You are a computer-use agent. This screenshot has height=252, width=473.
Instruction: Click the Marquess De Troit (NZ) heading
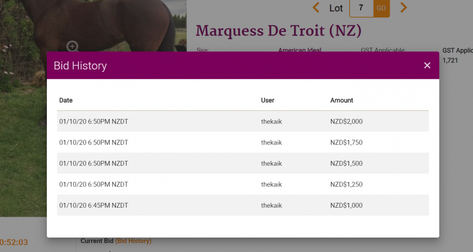[x=279, y=31]
